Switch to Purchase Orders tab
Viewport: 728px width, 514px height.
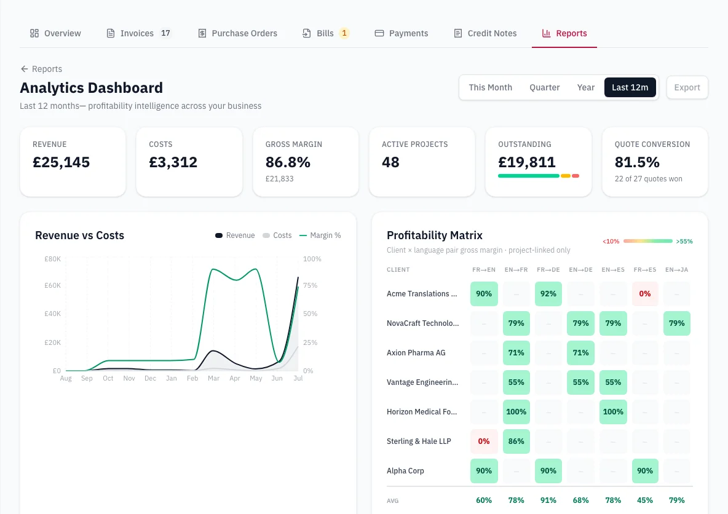238,33
